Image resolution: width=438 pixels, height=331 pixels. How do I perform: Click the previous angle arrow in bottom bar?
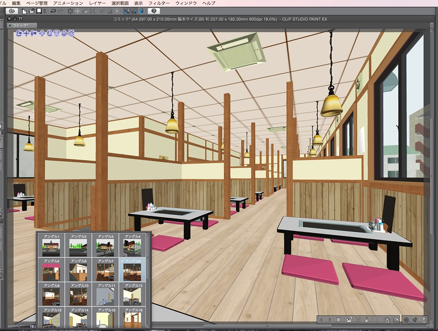click(x=321, y=320)
